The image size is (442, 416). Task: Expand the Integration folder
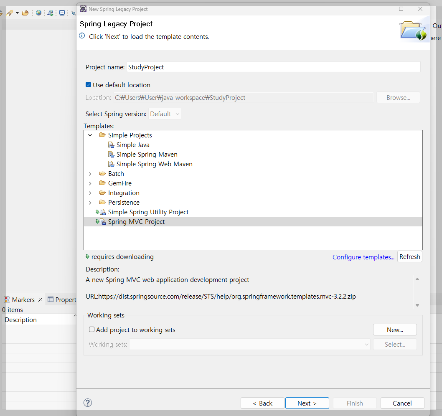click(90, 193)
